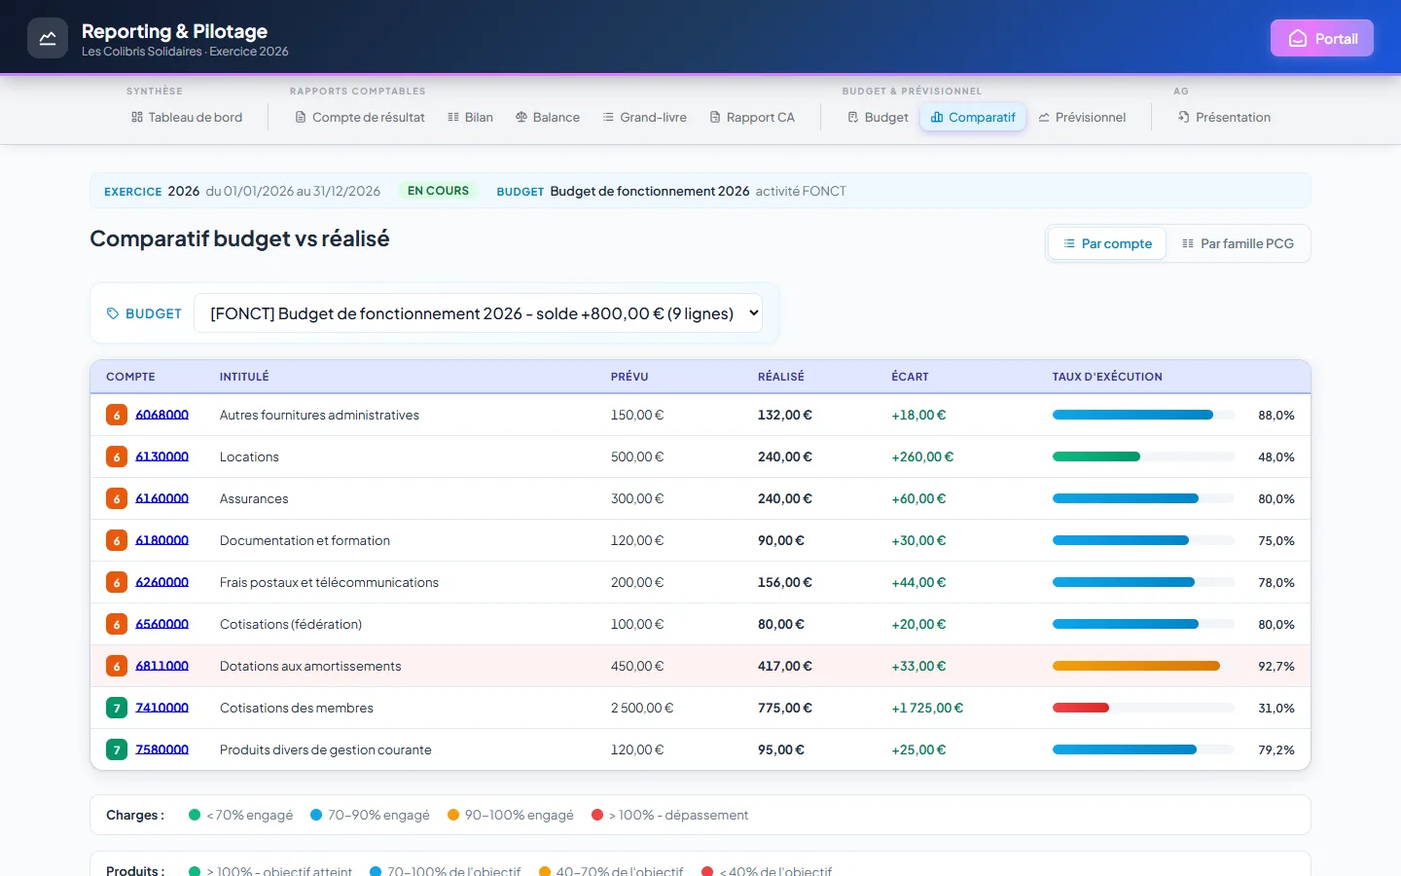Click the red '> 100% - dépassement' legend dot

pyautogui.click(x=597, y=815)
